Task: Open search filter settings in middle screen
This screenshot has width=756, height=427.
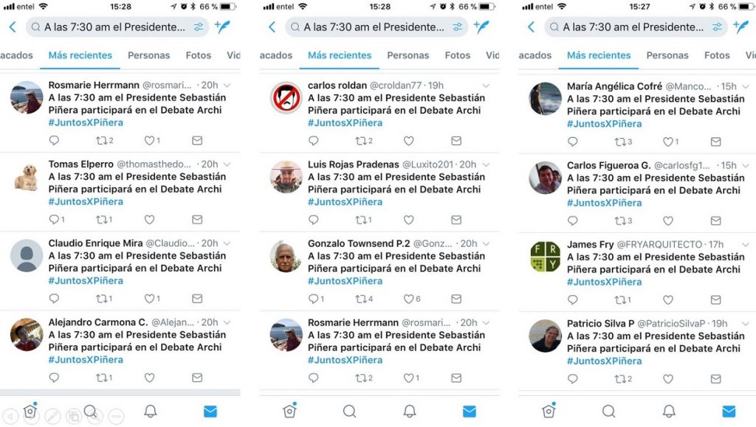Action: (x=457, y=27)
